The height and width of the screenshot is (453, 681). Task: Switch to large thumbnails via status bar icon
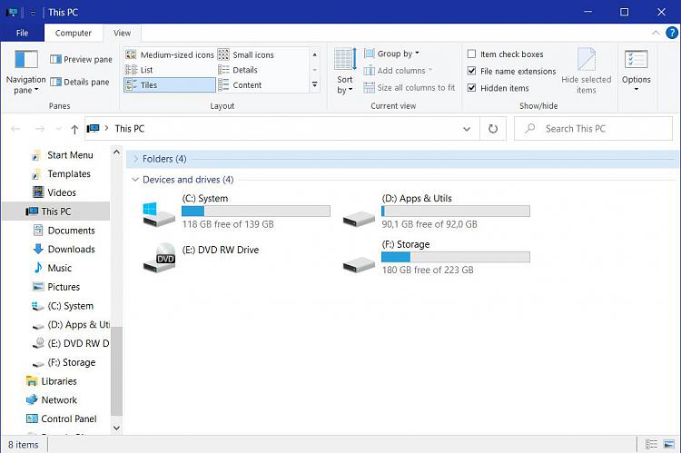[669, 444]
